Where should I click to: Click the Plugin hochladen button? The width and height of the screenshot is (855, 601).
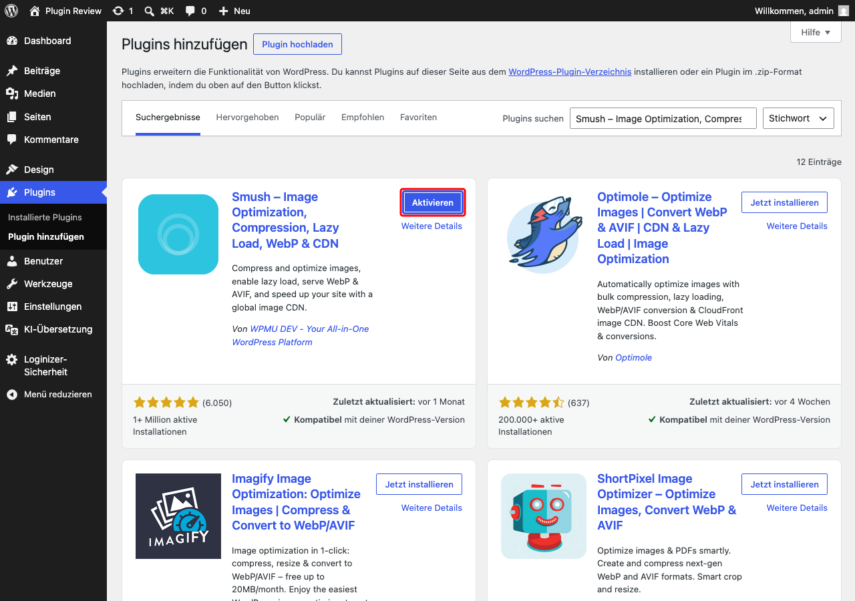coord(297,44)
